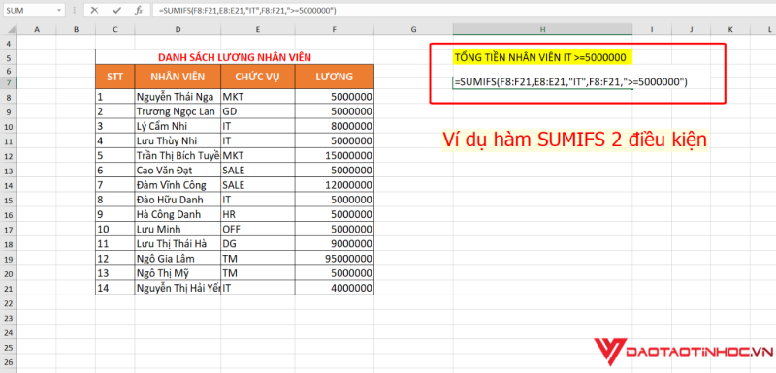
Task: Click salary cell 9000000
Action: [x=335, y=244]
